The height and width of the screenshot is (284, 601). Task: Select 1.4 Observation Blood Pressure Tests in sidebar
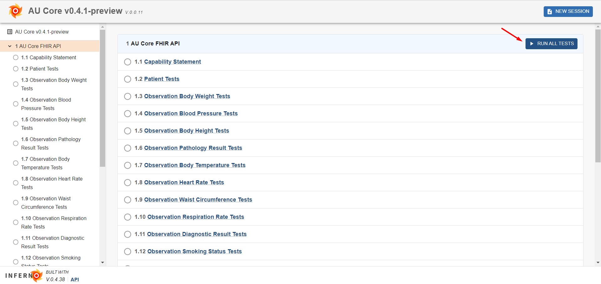click(46, 104)
